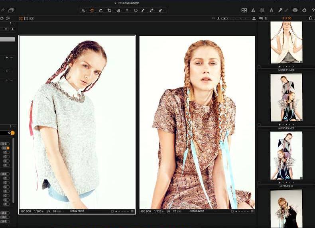Open the browser sort order arrows
This screenshot has width=315, height=228.
click(x=266, y=18)
